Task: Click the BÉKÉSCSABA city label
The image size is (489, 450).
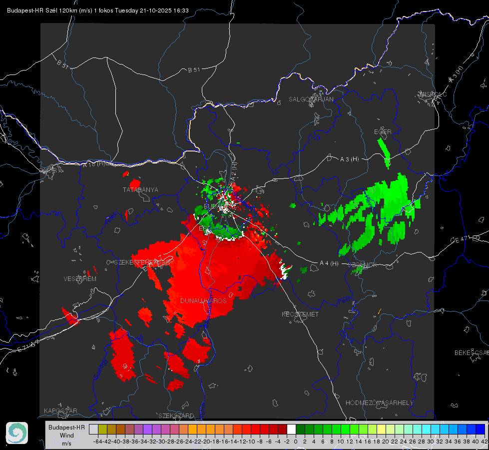Action: [472, 352]
